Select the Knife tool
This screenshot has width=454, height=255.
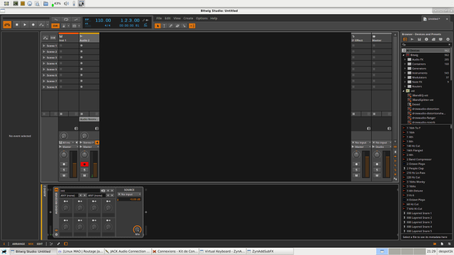[x=184, y=25]
